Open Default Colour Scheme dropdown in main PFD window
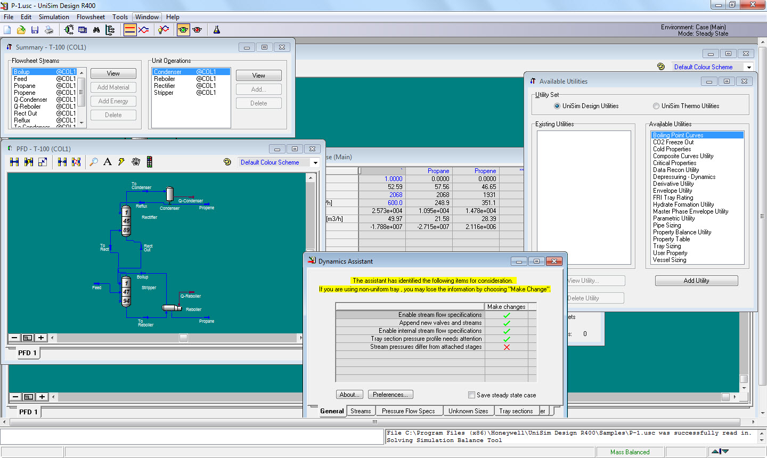Viewport: 767px width, 458px height. [749, 67]
